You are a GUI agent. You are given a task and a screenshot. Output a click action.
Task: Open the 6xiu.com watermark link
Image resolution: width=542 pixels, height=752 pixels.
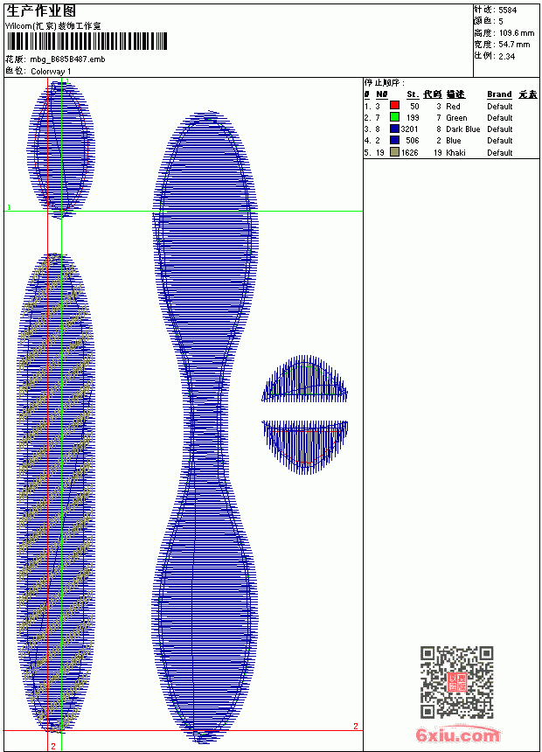coord(457,735)
